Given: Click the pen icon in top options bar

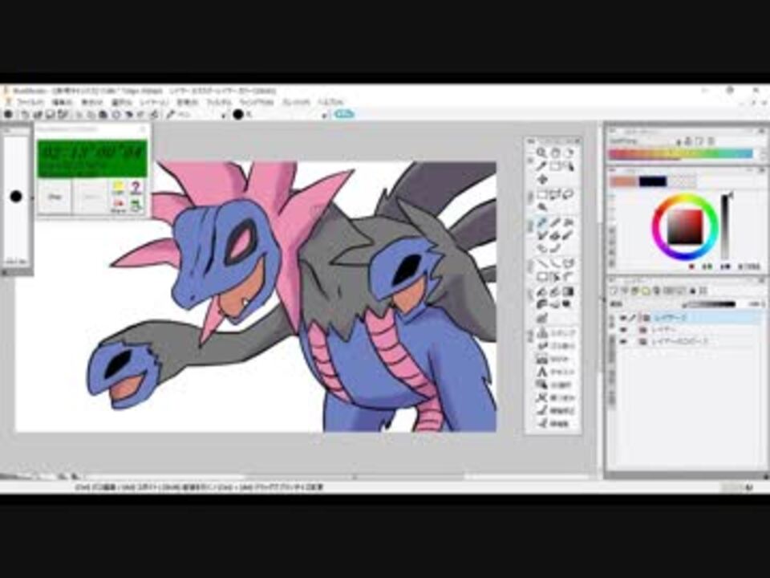Looking at the screenshot, I should (170, 115).
